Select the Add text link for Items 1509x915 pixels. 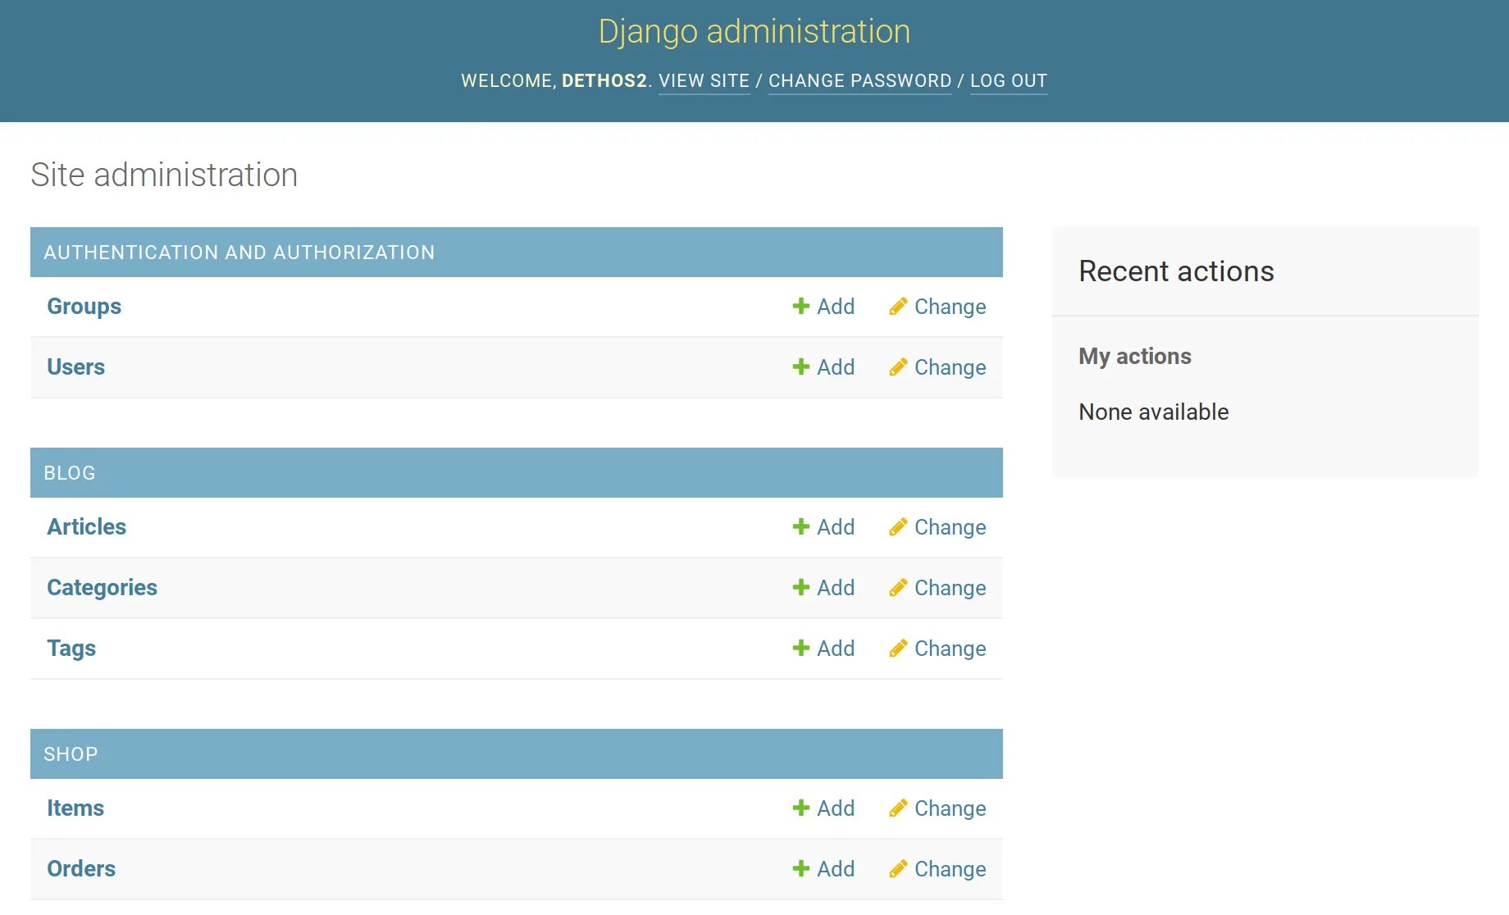[x=836, y=808]
